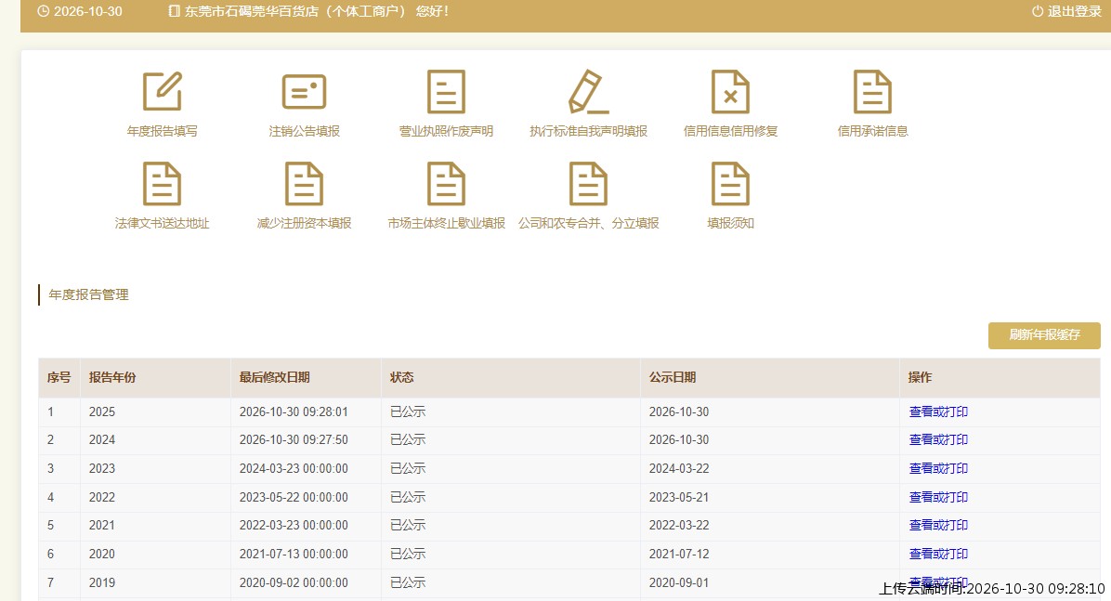1111x601 pixels.
Task: Open 查看或打印 for report year 2021
Action: (x=938, y=525)
